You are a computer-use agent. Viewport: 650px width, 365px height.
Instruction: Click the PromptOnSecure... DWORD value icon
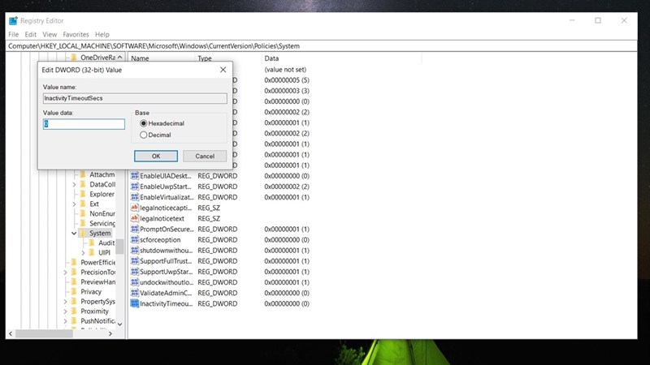(134, 229)
